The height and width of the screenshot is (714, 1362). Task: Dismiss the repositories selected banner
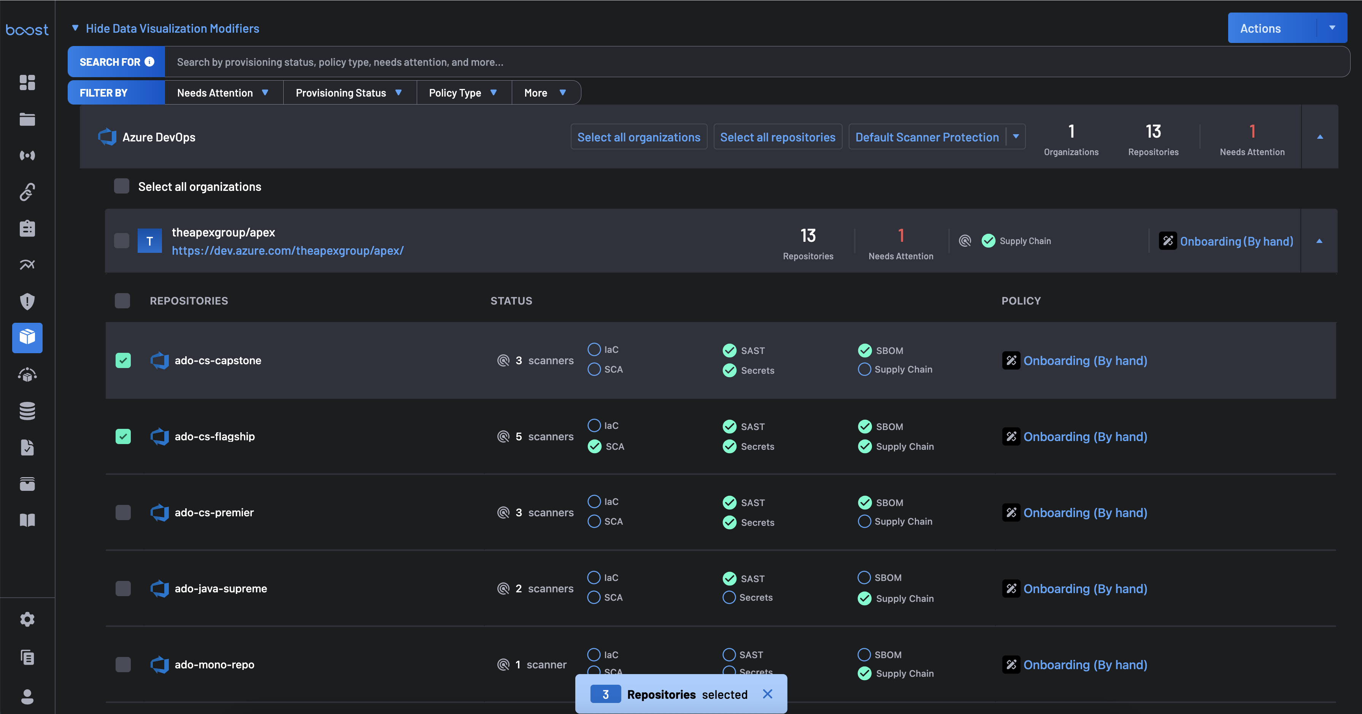click(767, 694)
